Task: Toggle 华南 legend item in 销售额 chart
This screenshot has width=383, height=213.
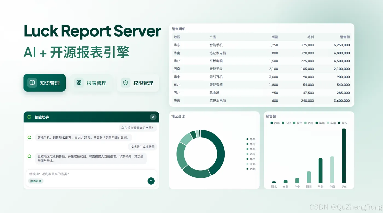Action: coord(331,123)
